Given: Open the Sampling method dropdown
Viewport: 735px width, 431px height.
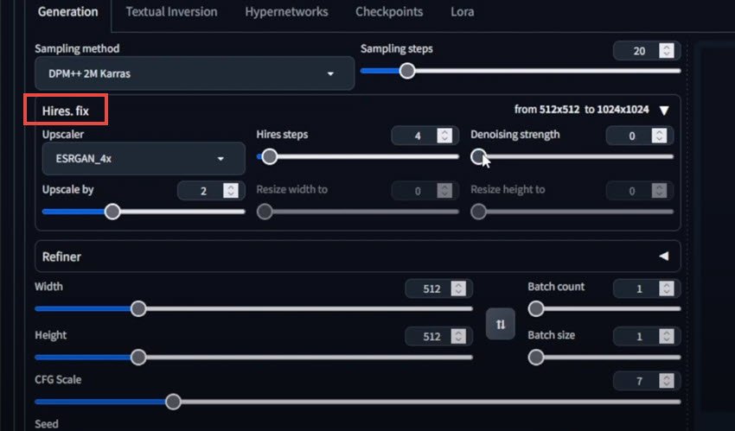Looking at the screenshot, I should click(x=195, y=73).
